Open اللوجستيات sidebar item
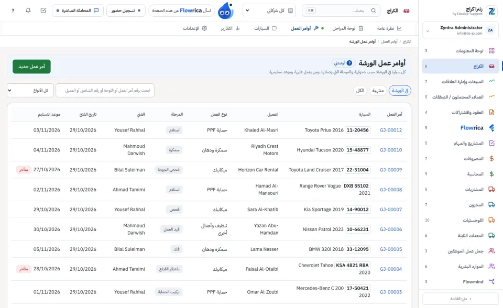The height and width of the screenshot is (308, 503). pos(461,220)
